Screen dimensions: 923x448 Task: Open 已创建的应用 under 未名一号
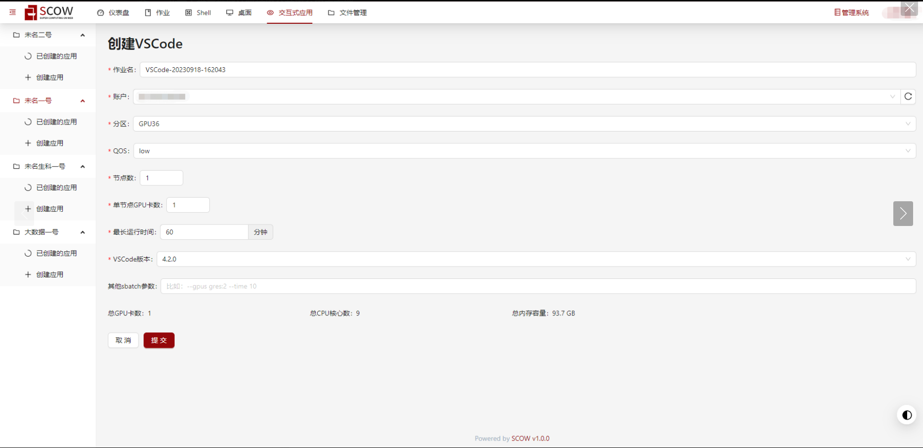pyautogui.click(x=50, y=122)
